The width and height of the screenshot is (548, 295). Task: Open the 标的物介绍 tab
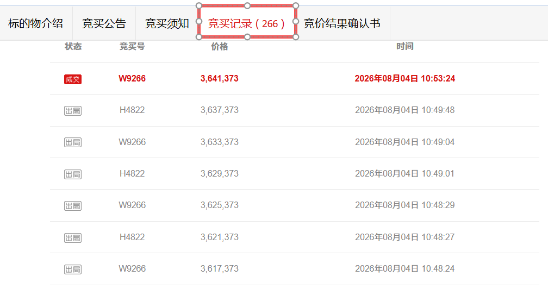(36, 23)
